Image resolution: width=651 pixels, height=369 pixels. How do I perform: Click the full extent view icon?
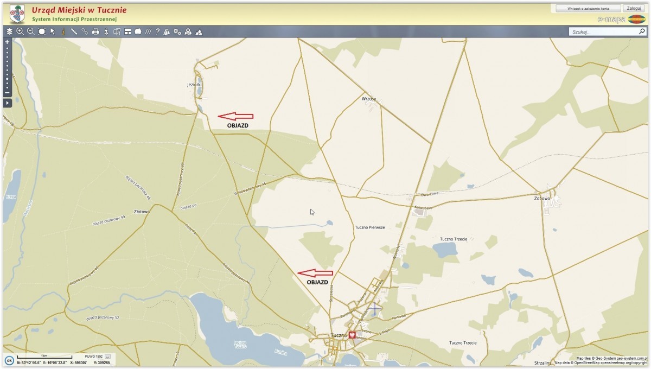point(42,32)
